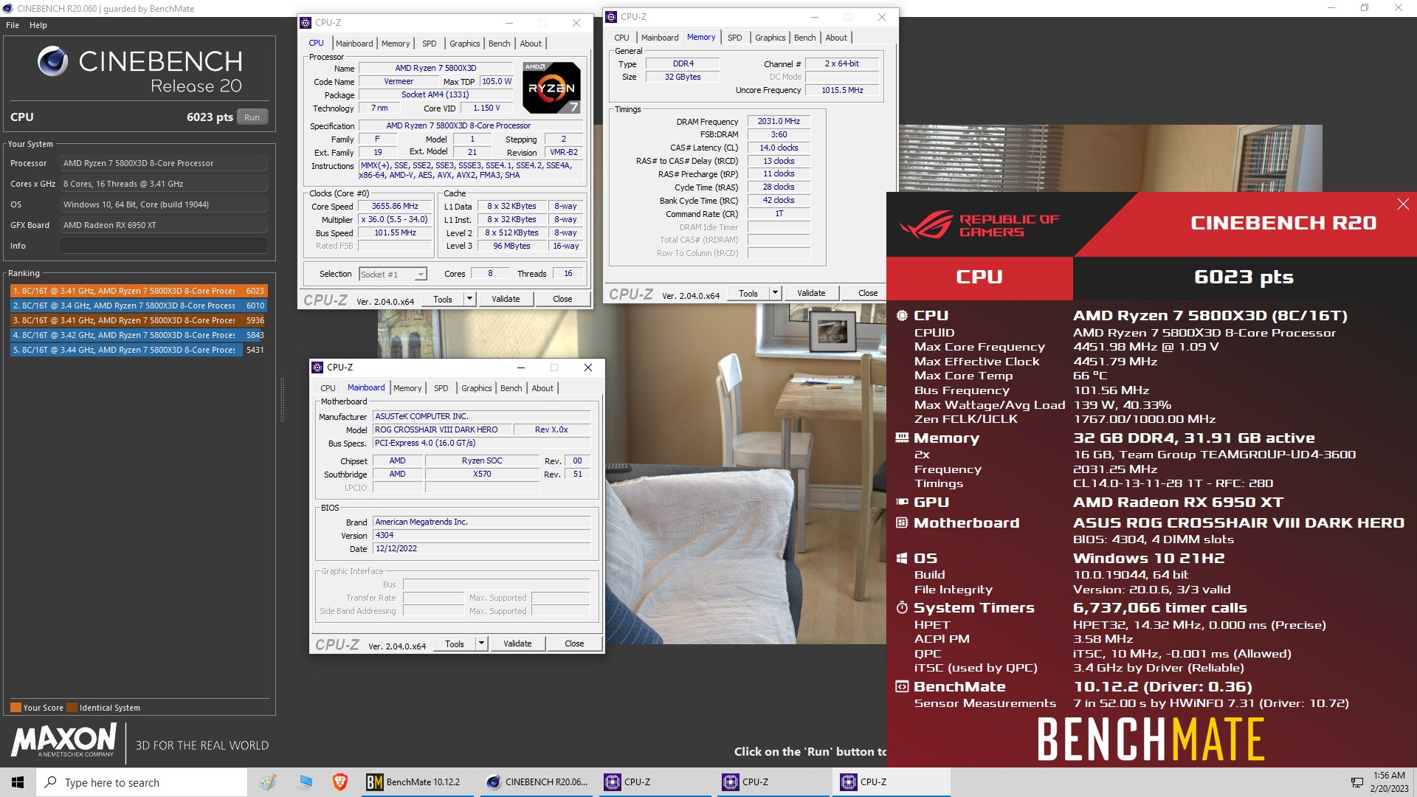Click the OS Windows icon in BenchMate

(902, 559)
